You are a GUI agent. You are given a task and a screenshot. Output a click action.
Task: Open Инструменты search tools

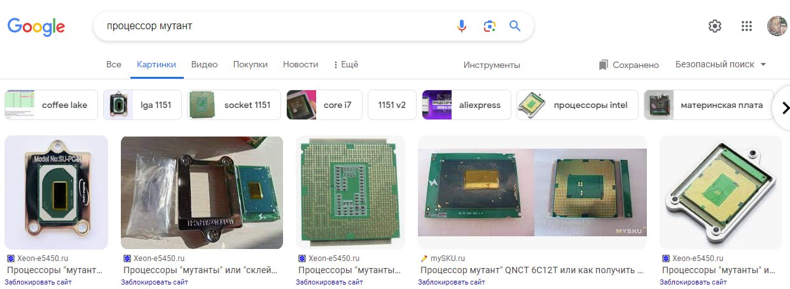pyautogui.click(x=492, y=65)
